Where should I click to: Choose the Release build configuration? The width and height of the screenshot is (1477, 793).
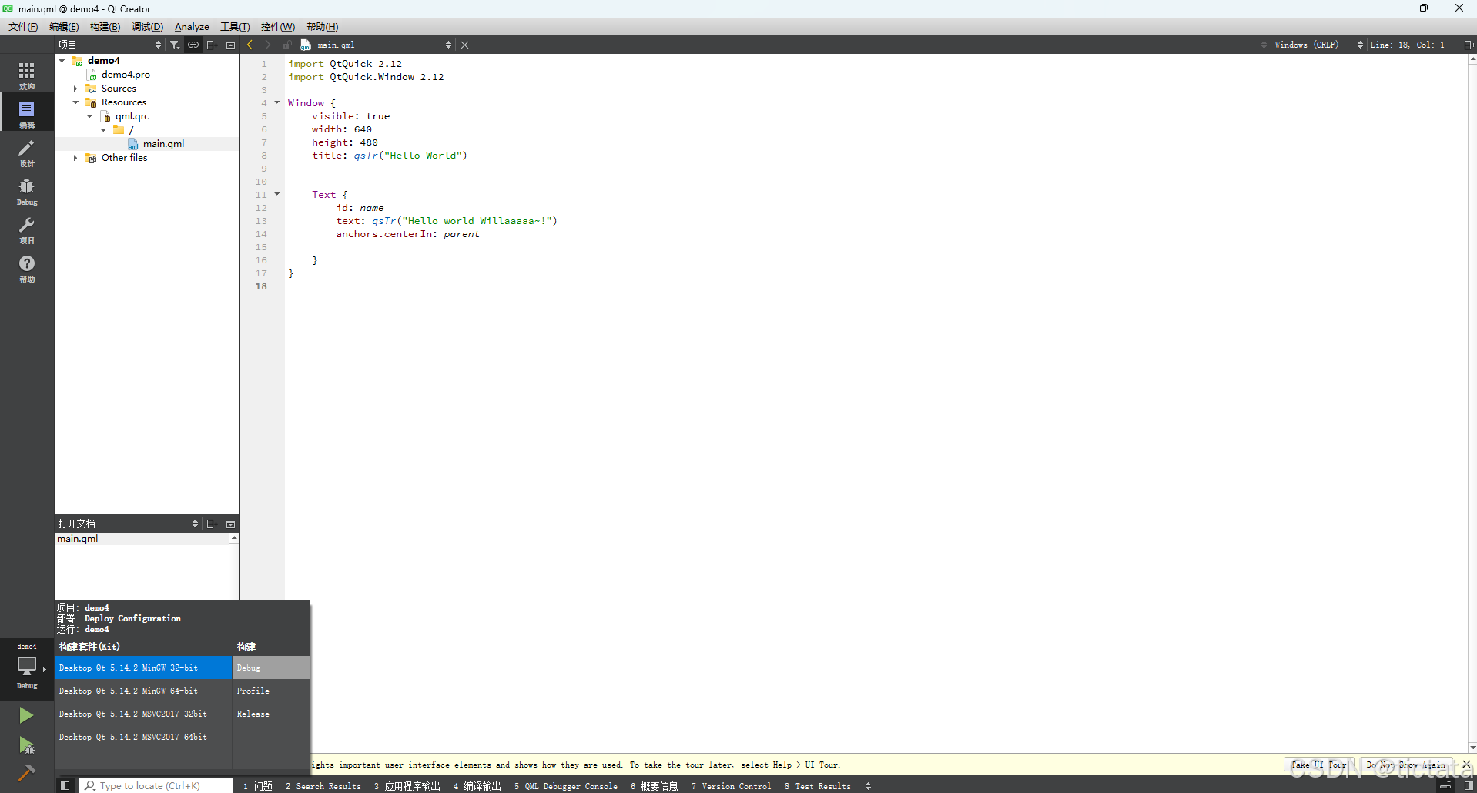point(271,714)
